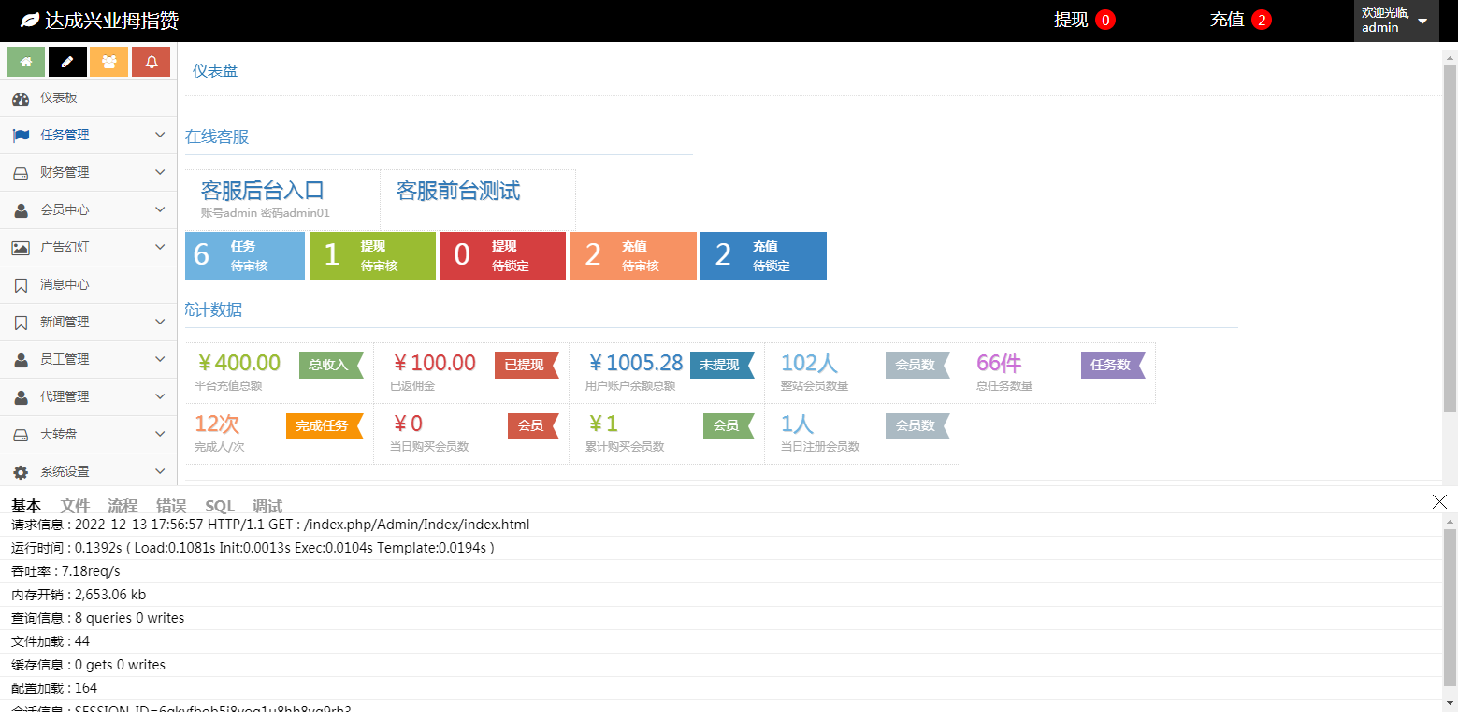Click the orange users group icon button
The height and width of the screenshot is (719, 1458).
point(109,62)
